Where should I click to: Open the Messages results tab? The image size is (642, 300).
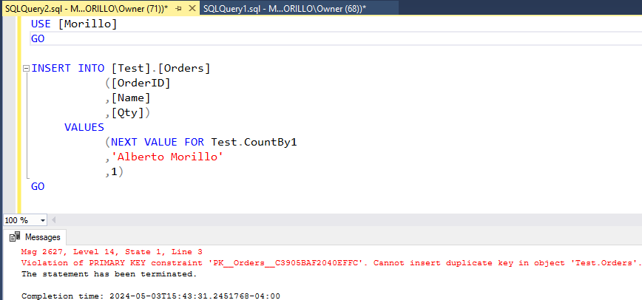(x=42, y=237)
